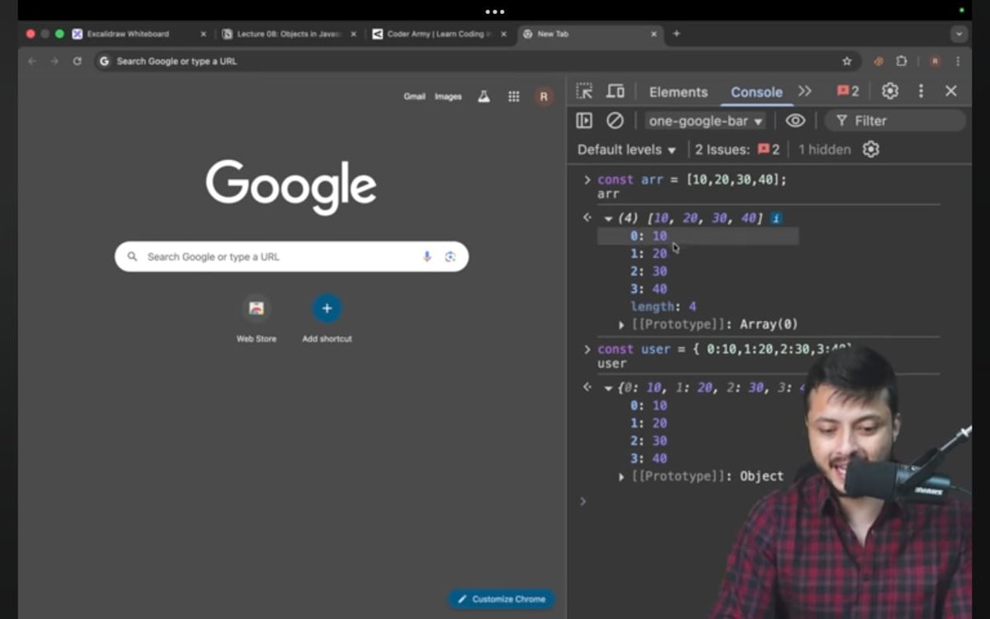Open the Images link

tap(448, 97)
